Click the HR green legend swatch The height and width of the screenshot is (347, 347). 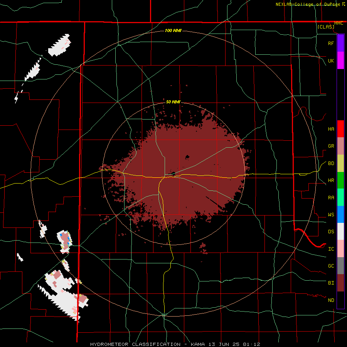click(x=340, y=180)
